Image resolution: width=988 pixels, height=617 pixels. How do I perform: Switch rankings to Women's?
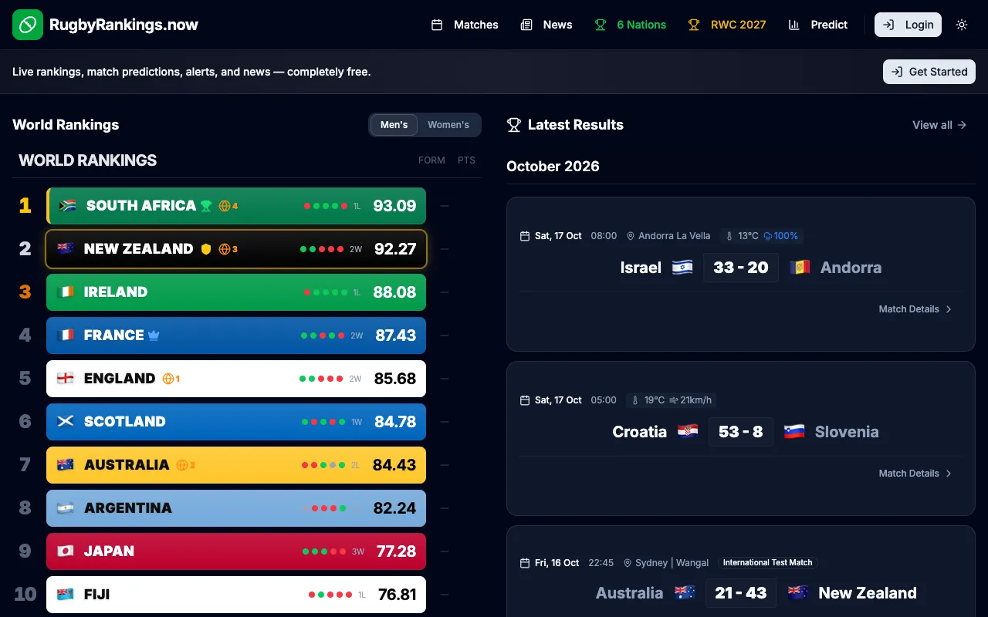point(448,125)
